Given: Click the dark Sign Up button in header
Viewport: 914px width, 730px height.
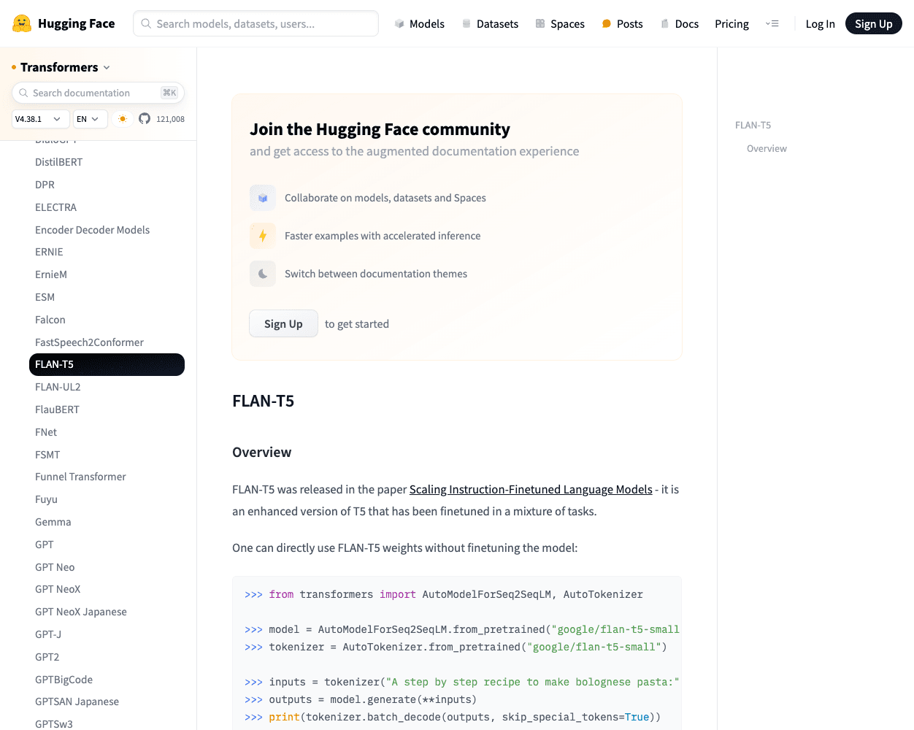Looking at the screenshot, I should pos(874,23).
